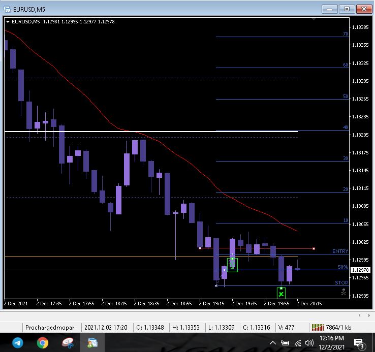Open Google Chrome from the taskbar
Image resolution: width=375 pixels, height=352 pixels.
43,343
